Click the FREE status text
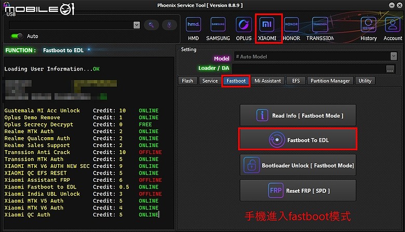The image size is (405, 232). pyautogui.click(x=145, y=124)
